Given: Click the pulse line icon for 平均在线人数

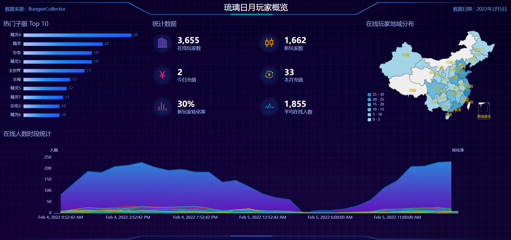Looking at the screenshot, I should (x=269, y=106).
